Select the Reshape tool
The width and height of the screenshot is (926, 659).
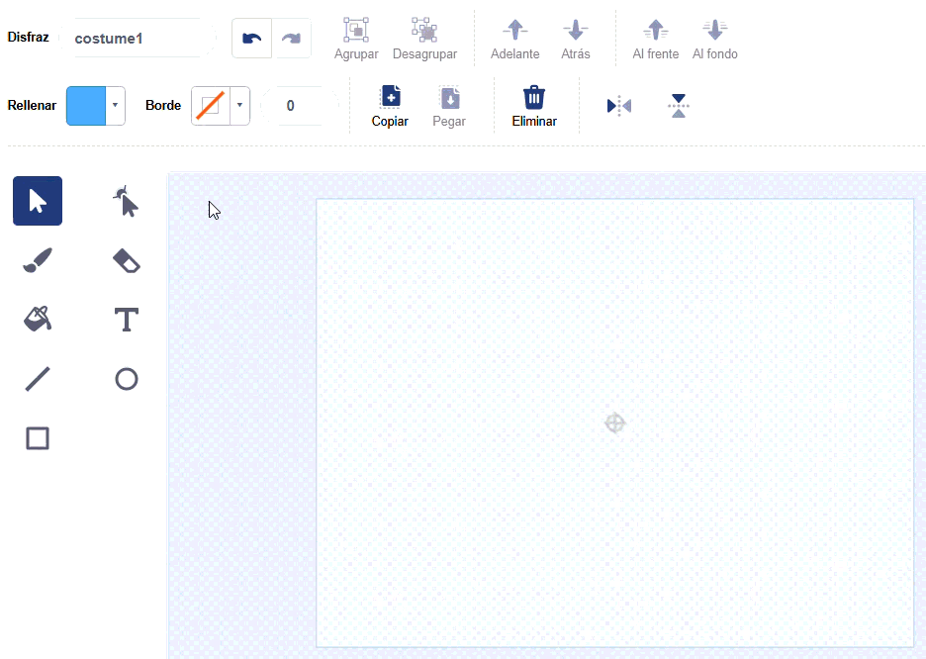[x=126, y=202]
